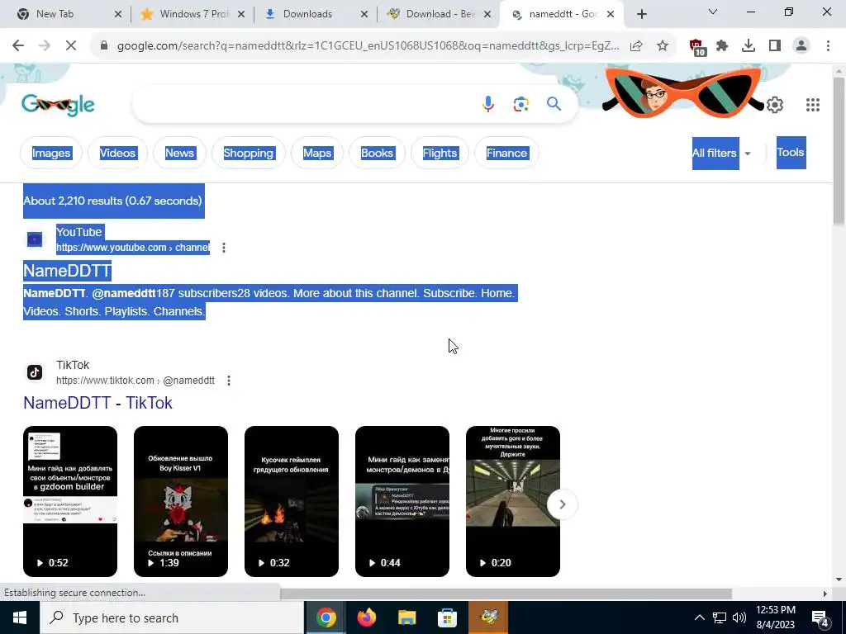Viewport: 846px width, 634px height.
Task: Filter results by Shopping
Action: pos(248,153)
